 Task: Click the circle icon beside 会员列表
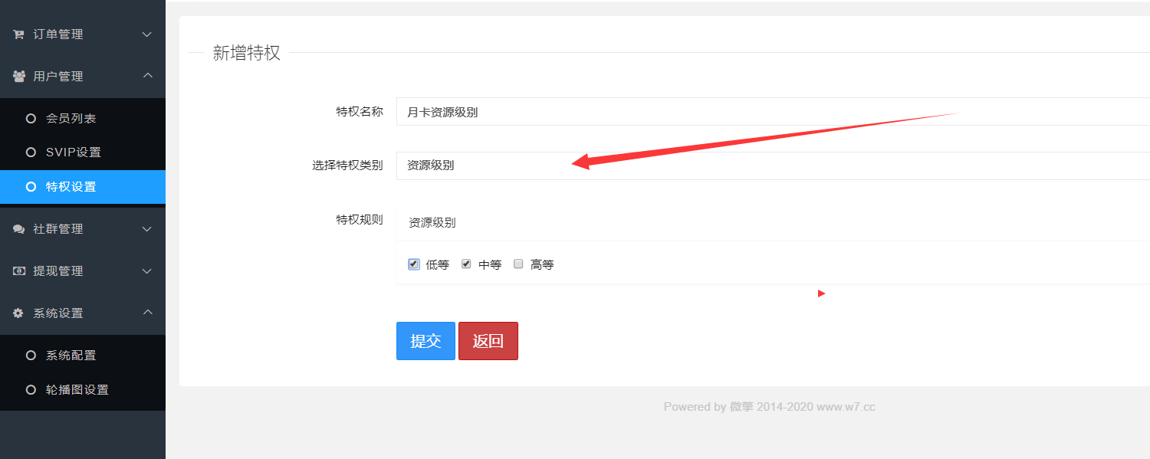(x=31, y=119)
